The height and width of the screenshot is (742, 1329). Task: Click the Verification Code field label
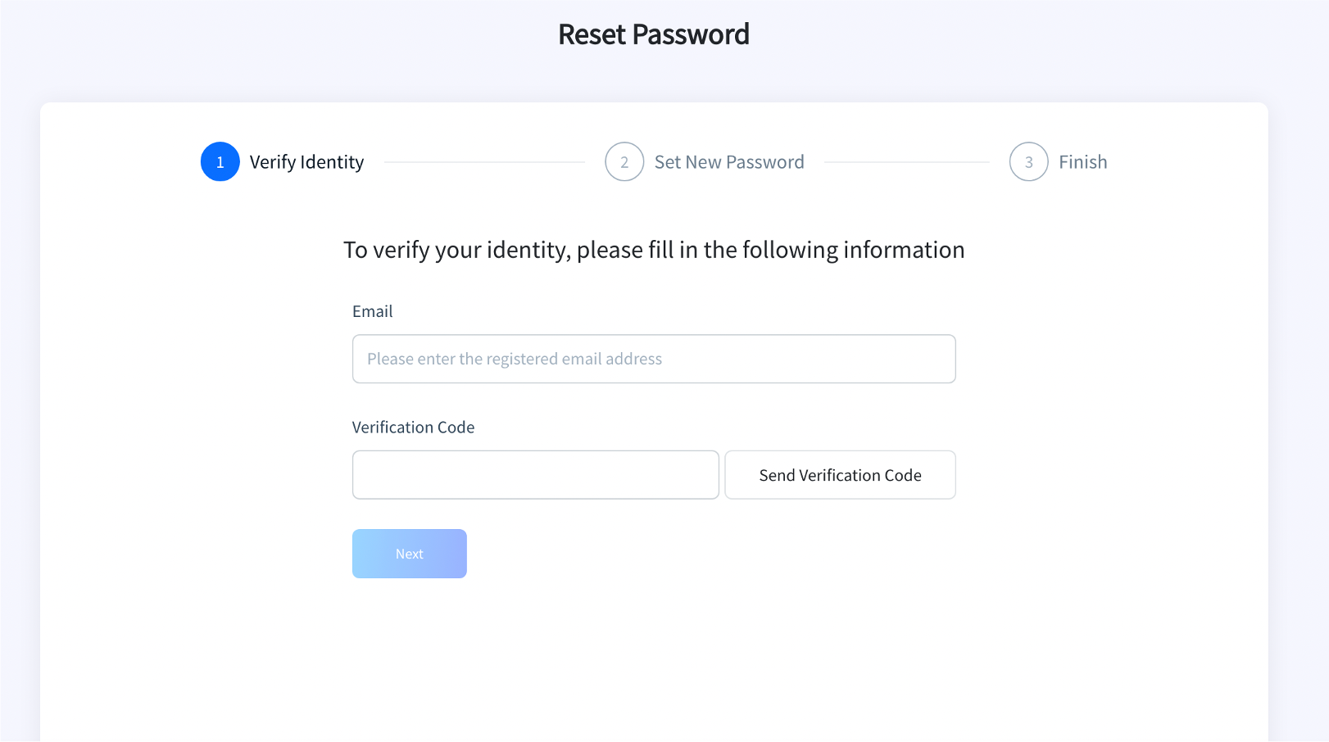coord(414,427)
